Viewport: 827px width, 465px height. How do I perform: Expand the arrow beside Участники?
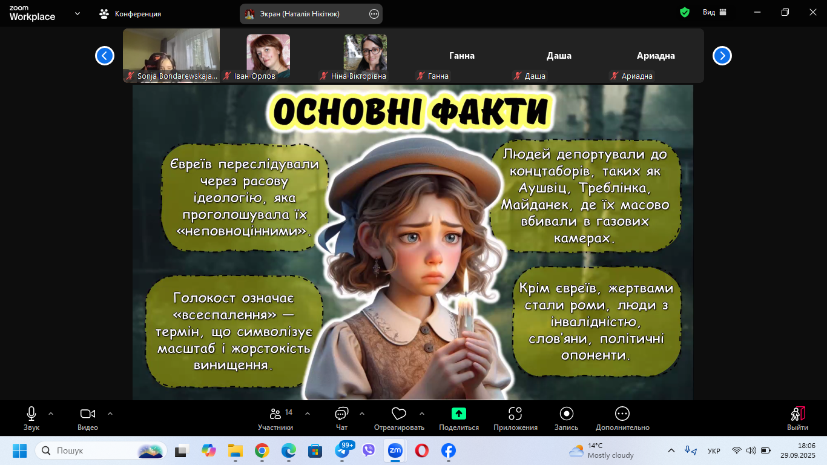(x=308, y=414)
